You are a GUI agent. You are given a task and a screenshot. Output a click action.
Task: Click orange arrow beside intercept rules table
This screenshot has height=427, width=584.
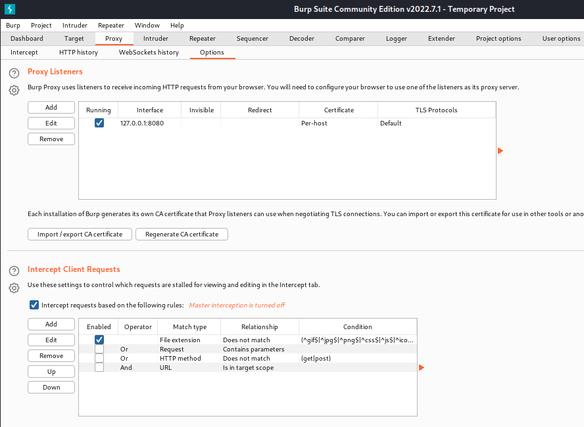(422, 367)
